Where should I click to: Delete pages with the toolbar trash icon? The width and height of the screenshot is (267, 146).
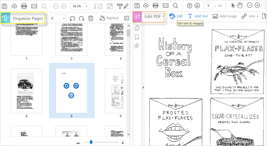click(x=91, y=18)
